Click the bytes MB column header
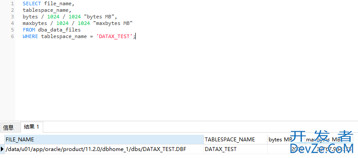This screenshot has height=158, width=358. pyautogui.click(x=286, y=140)
